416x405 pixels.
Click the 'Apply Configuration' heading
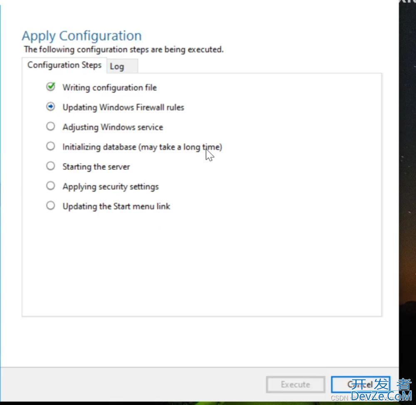tap(82, 36)
